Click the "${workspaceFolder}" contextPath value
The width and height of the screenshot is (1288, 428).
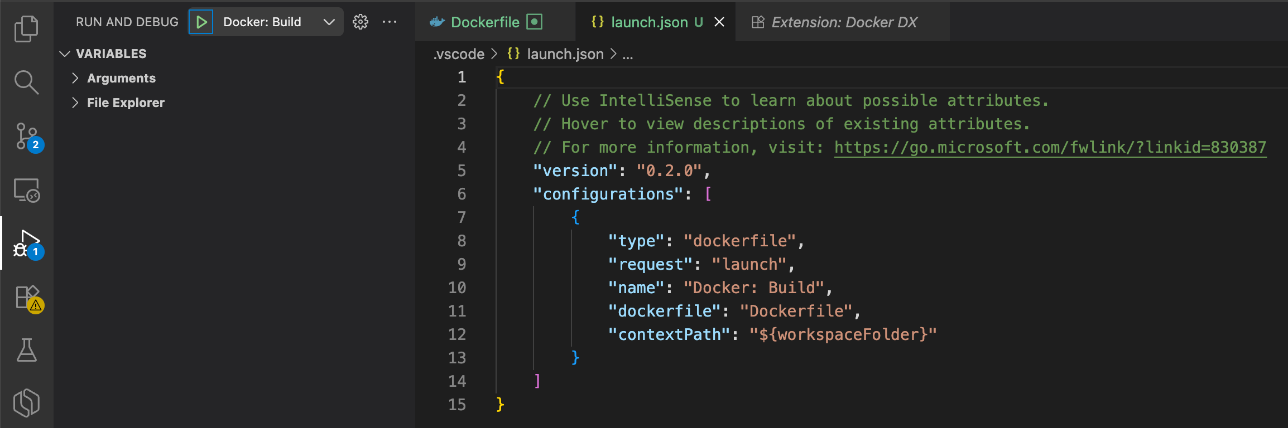[843, 334]
